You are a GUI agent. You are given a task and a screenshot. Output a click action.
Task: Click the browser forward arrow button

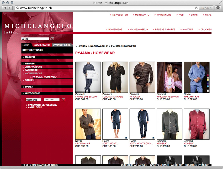pyautogui.click(x=10, y=8)
